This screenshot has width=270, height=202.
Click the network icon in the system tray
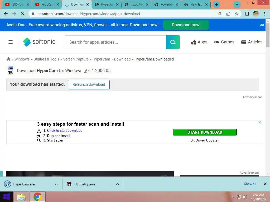pyautogui.click(x=239, y=197)
